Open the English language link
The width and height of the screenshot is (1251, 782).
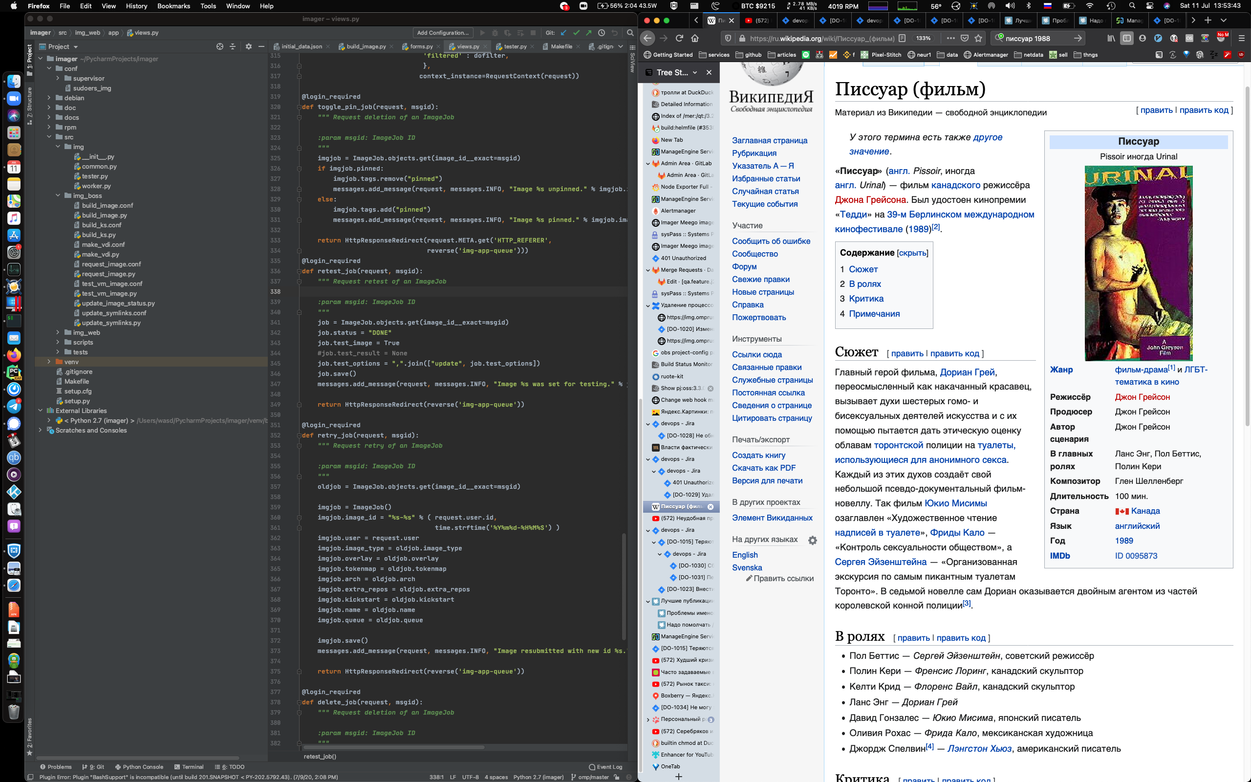pyautogui.click(x=744, y=555)
